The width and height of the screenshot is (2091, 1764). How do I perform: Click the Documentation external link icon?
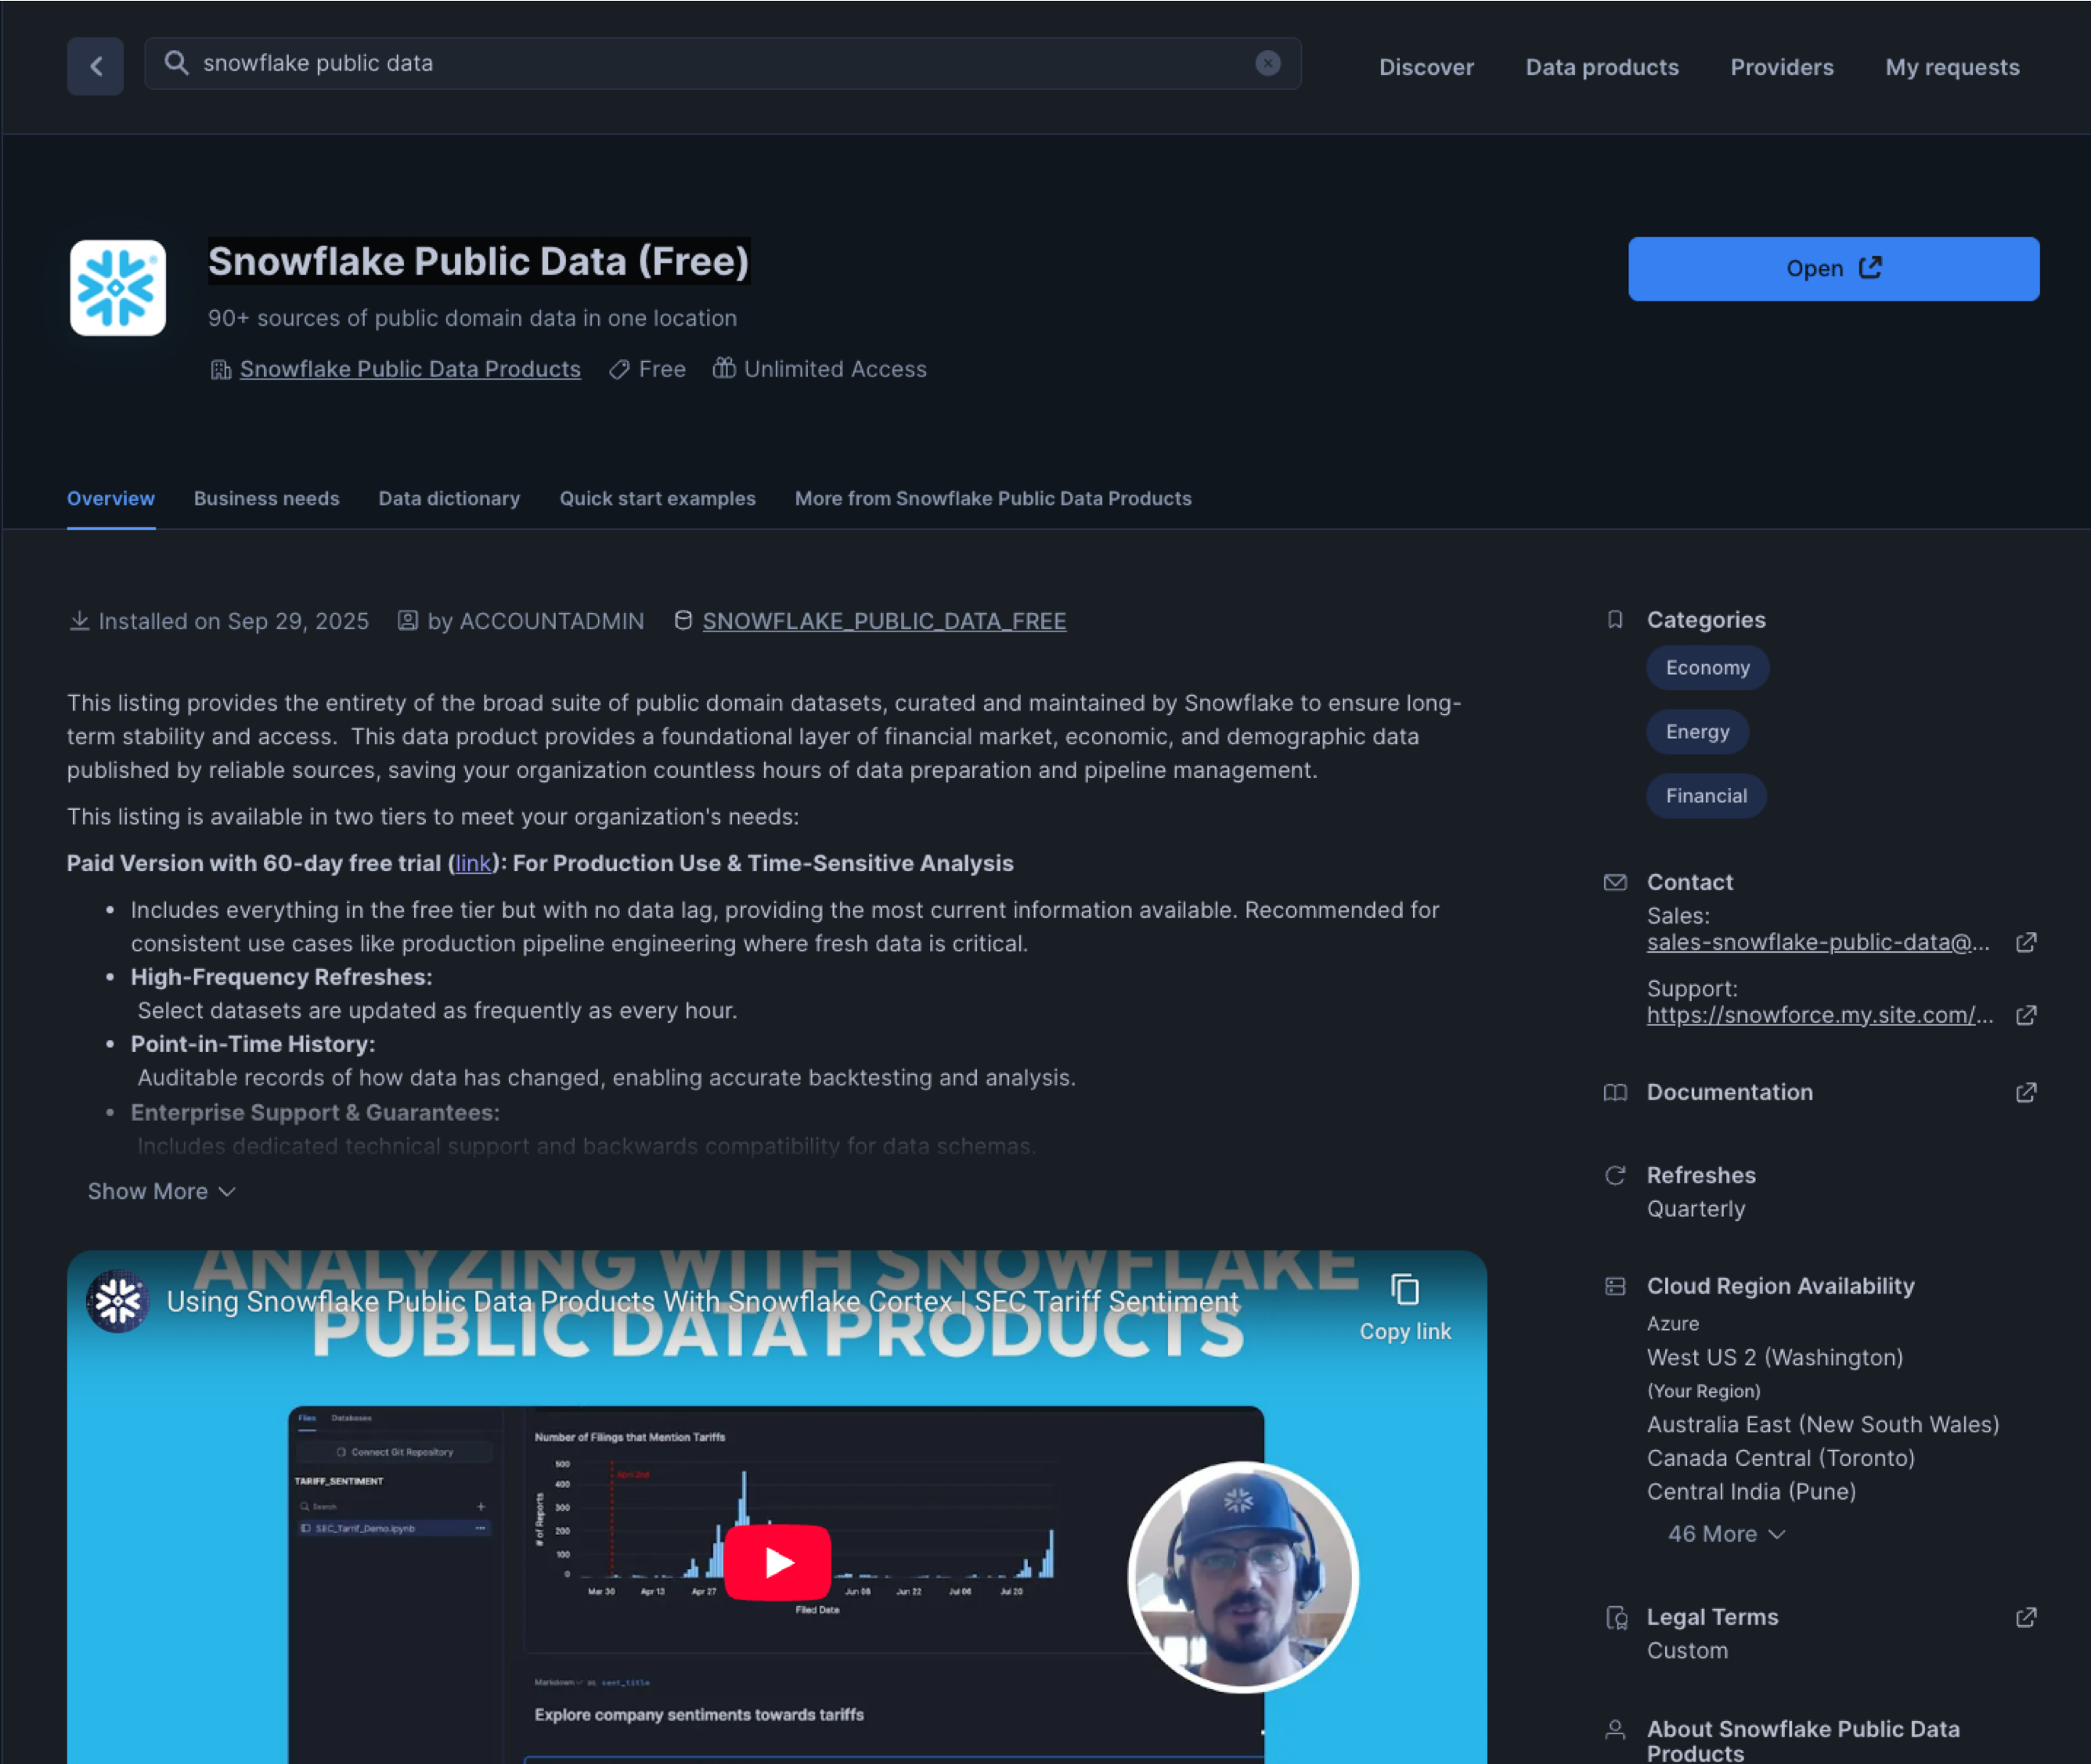[2026, 1092]
